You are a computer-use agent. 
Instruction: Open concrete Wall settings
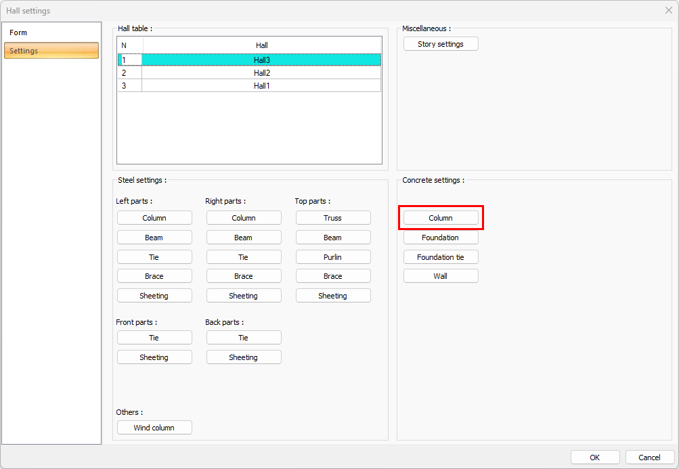pyautogui.click(x=441, y=276)
